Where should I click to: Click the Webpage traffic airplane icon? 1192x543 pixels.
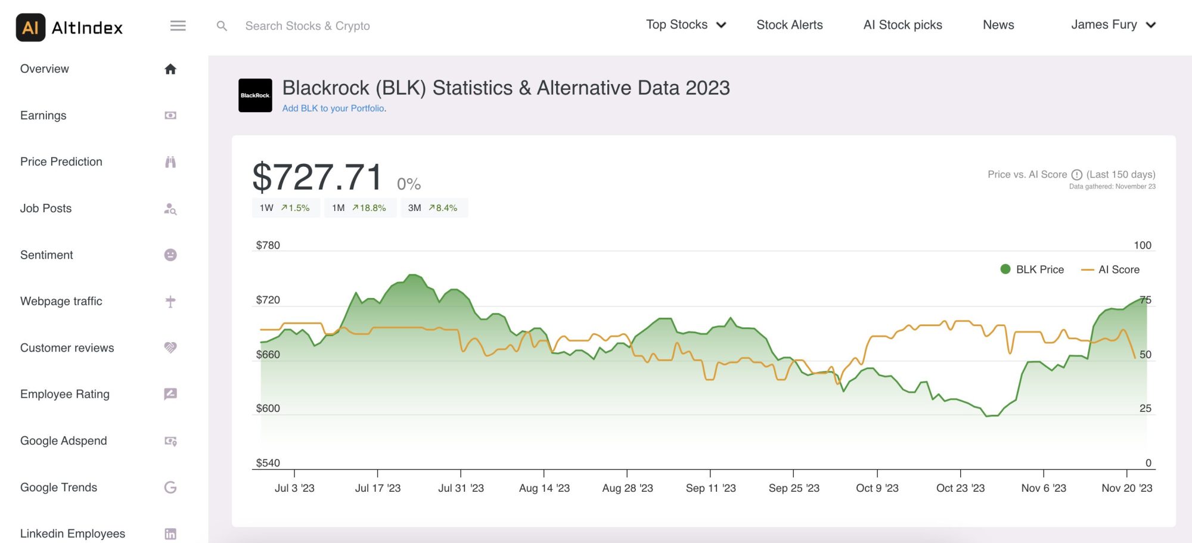[x=170, y=301]
